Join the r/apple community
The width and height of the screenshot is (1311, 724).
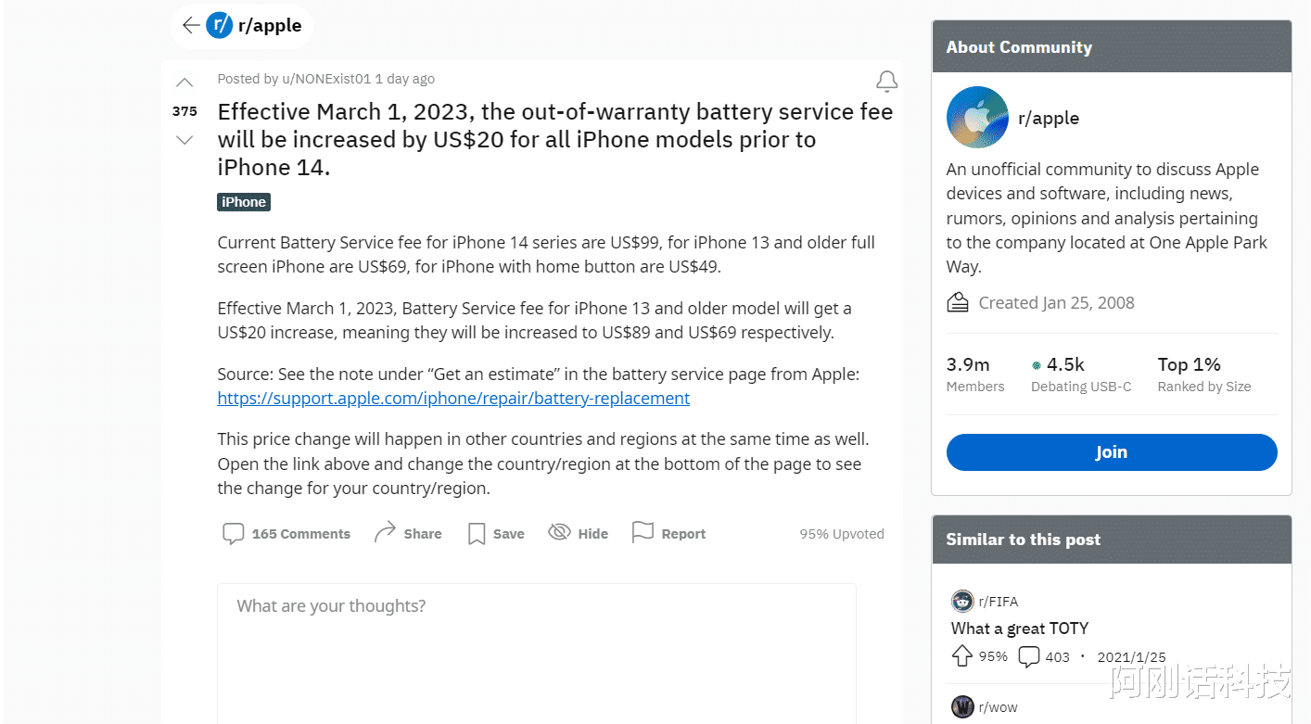click(x=1111, y=452)
